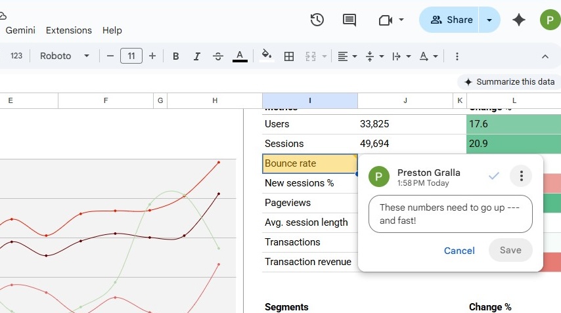Select the Transaction revenue cell
This screenshot has height=313, width=561.
[x=310, y=262]
